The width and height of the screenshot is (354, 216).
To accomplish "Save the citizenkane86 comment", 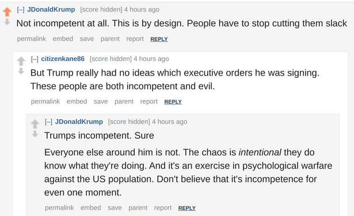I will pyautogui.click(x=101, y=101).
